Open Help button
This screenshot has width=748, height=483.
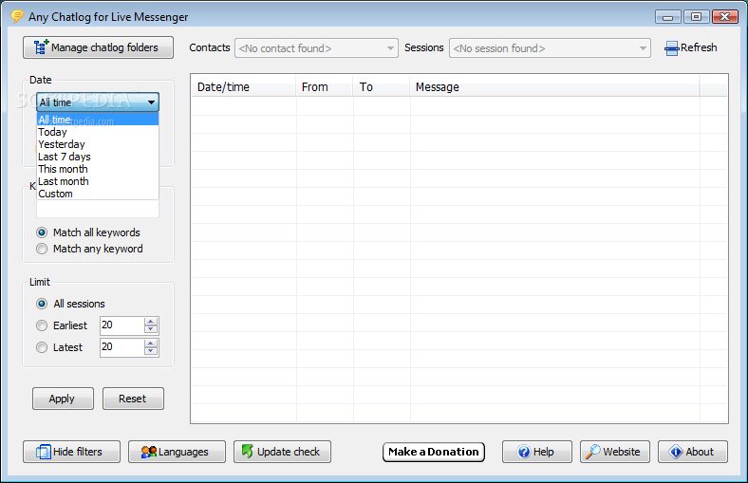click(537, 452)
